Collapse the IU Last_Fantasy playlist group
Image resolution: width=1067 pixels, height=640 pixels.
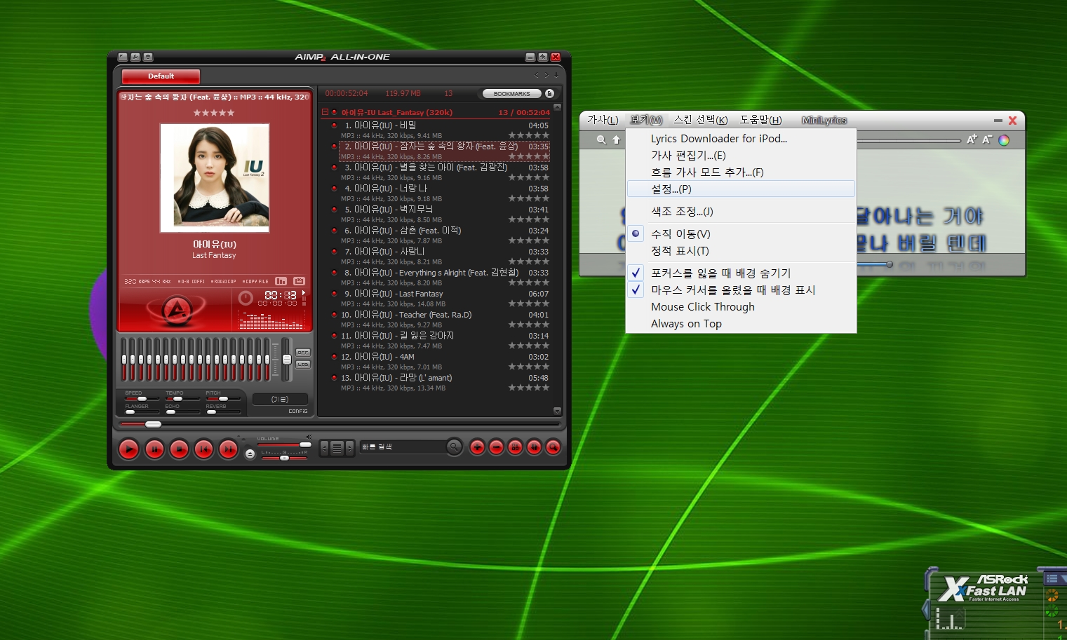[325, 112]
